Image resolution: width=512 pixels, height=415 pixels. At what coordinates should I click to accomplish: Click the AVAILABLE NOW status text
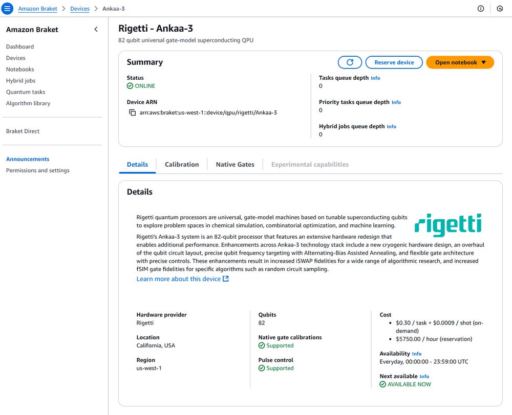[409, 384]
